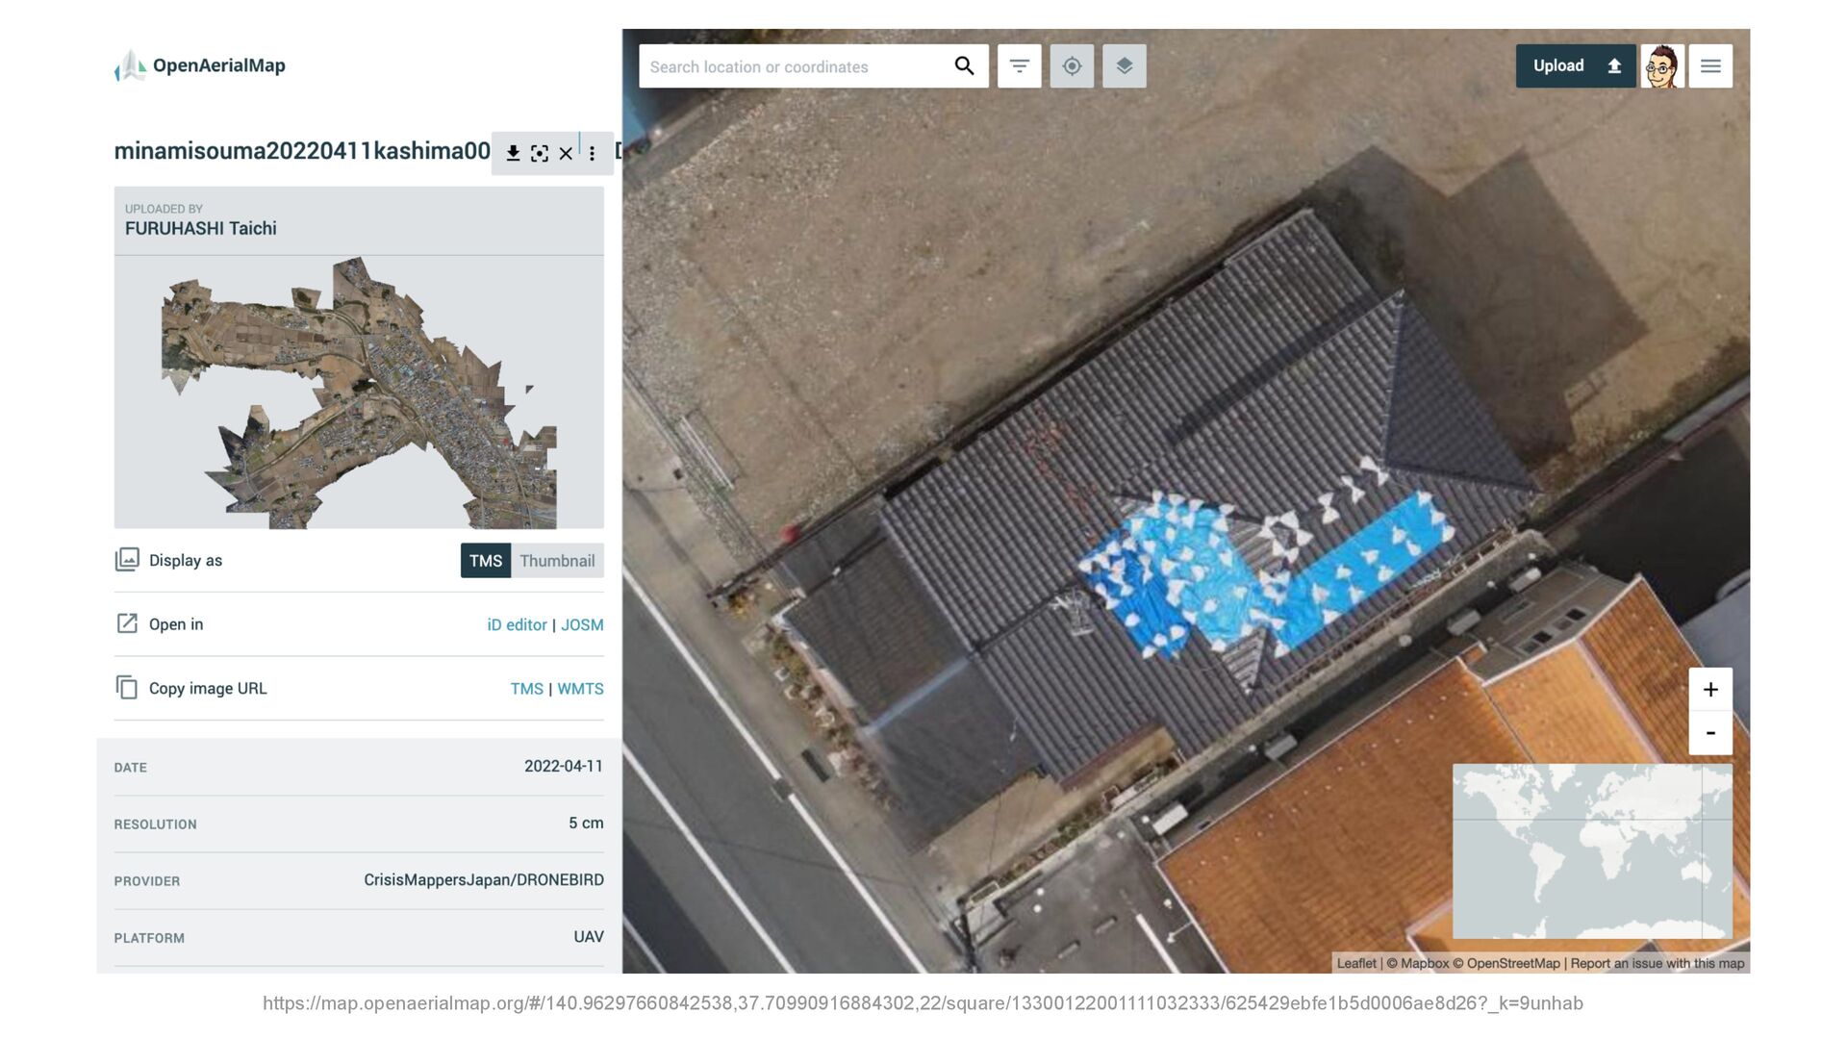Viewport: 1847px width, 1039px height.
Task: Open imagery in iD editor
Action: [x=517, y=625]
